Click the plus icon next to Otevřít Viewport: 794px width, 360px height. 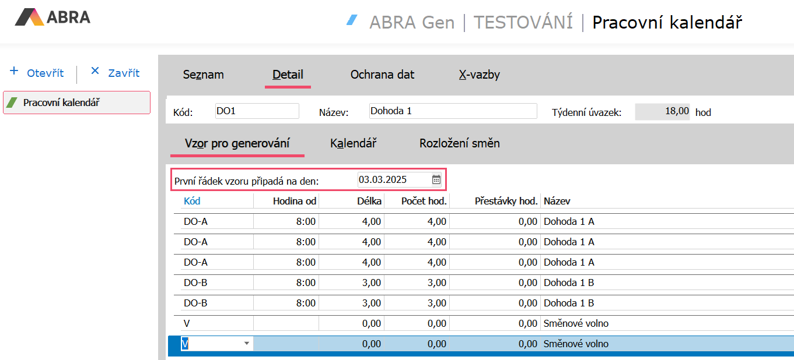pyautogui.click(x=15, y=72)
